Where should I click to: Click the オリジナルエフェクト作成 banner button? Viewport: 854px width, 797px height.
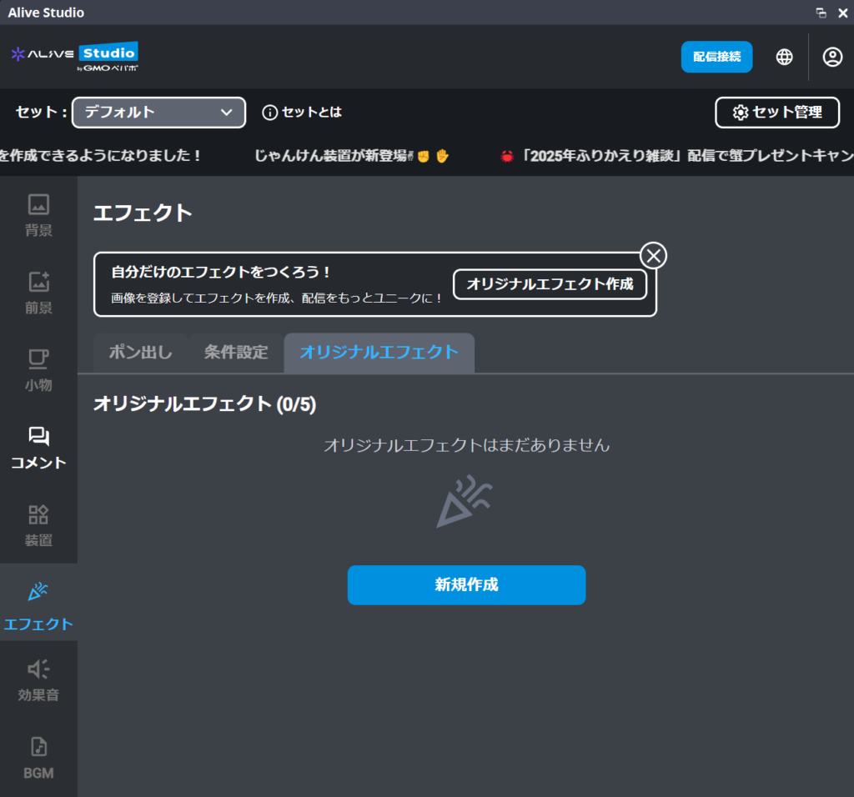click(550, 283)
